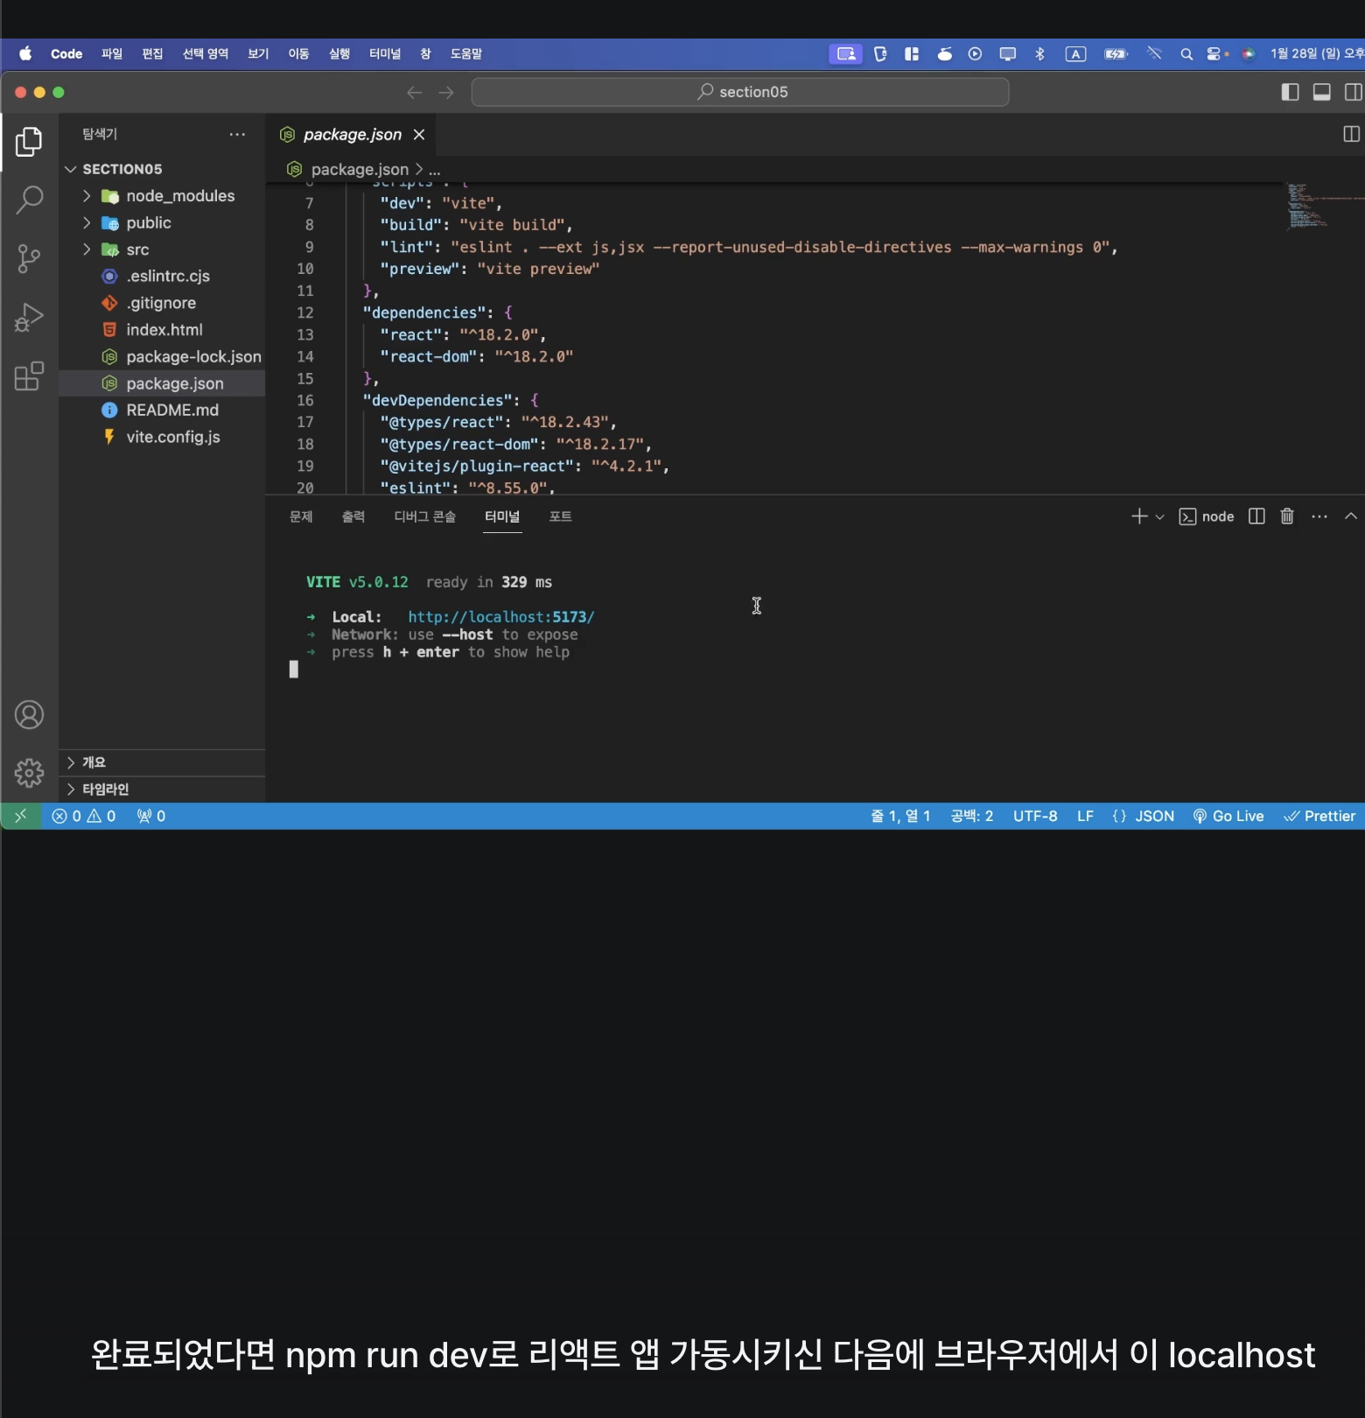This screenshot has height=1418, width=1365.
Task: Click the section05 command center search box
Action: [740, 92]
